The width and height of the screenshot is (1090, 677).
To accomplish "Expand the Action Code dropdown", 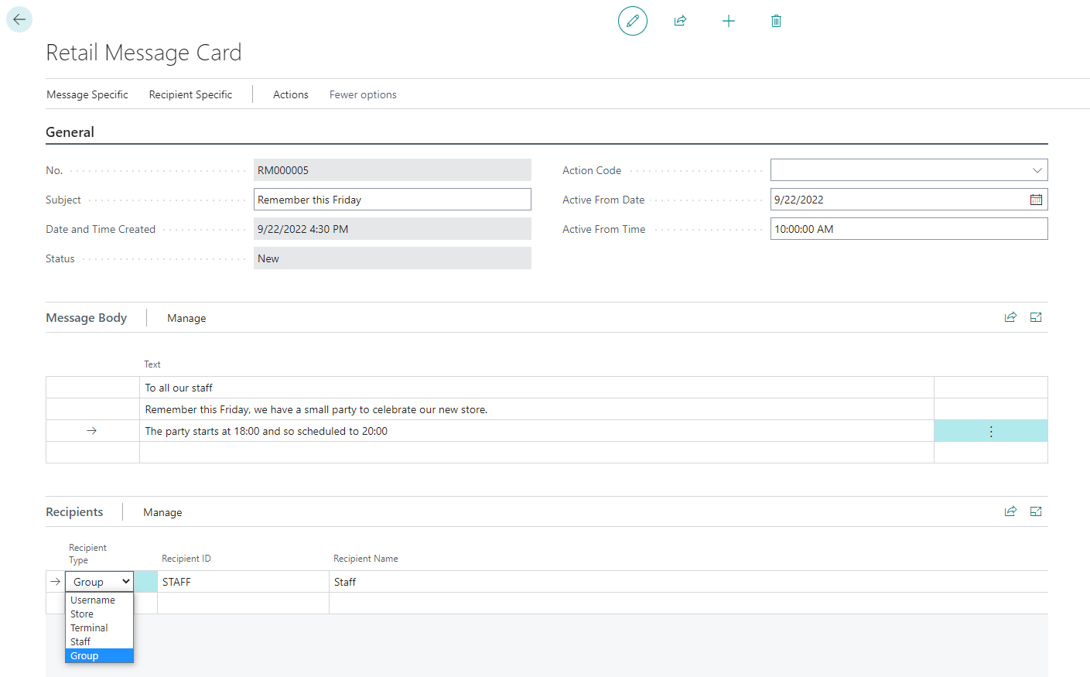I will (1037, 170).
